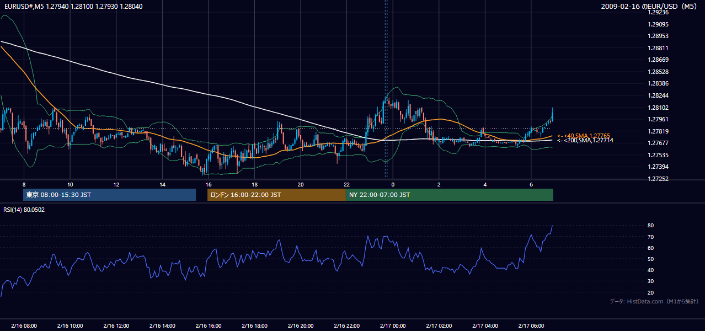Click price axis label 1.28669
705x331 pixels.
pyautogui.click(x=658, y=60)
